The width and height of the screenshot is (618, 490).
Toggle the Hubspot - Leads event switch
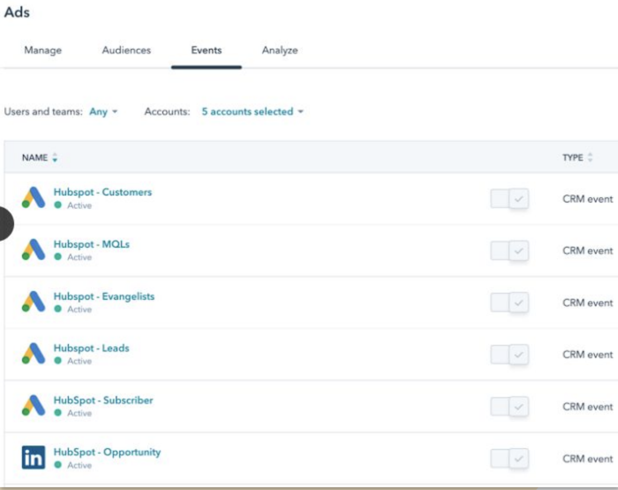tap(509, 354)
